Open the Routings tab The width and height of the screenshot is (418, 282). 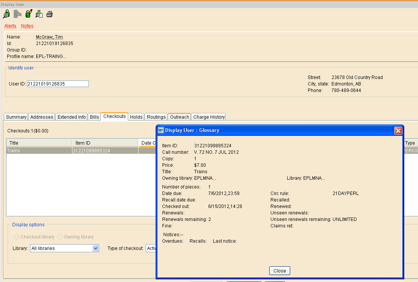click(156, 117)
